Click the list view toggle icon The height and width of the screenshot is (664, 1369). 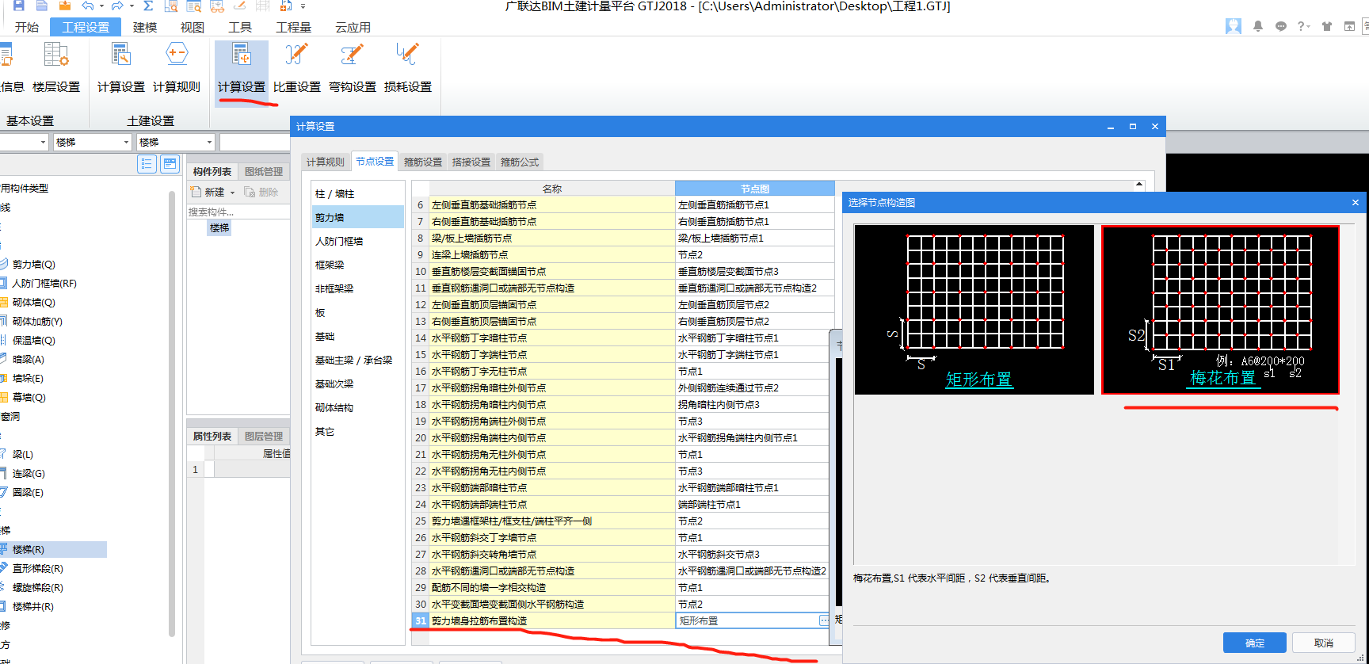[x=147, y=164]
